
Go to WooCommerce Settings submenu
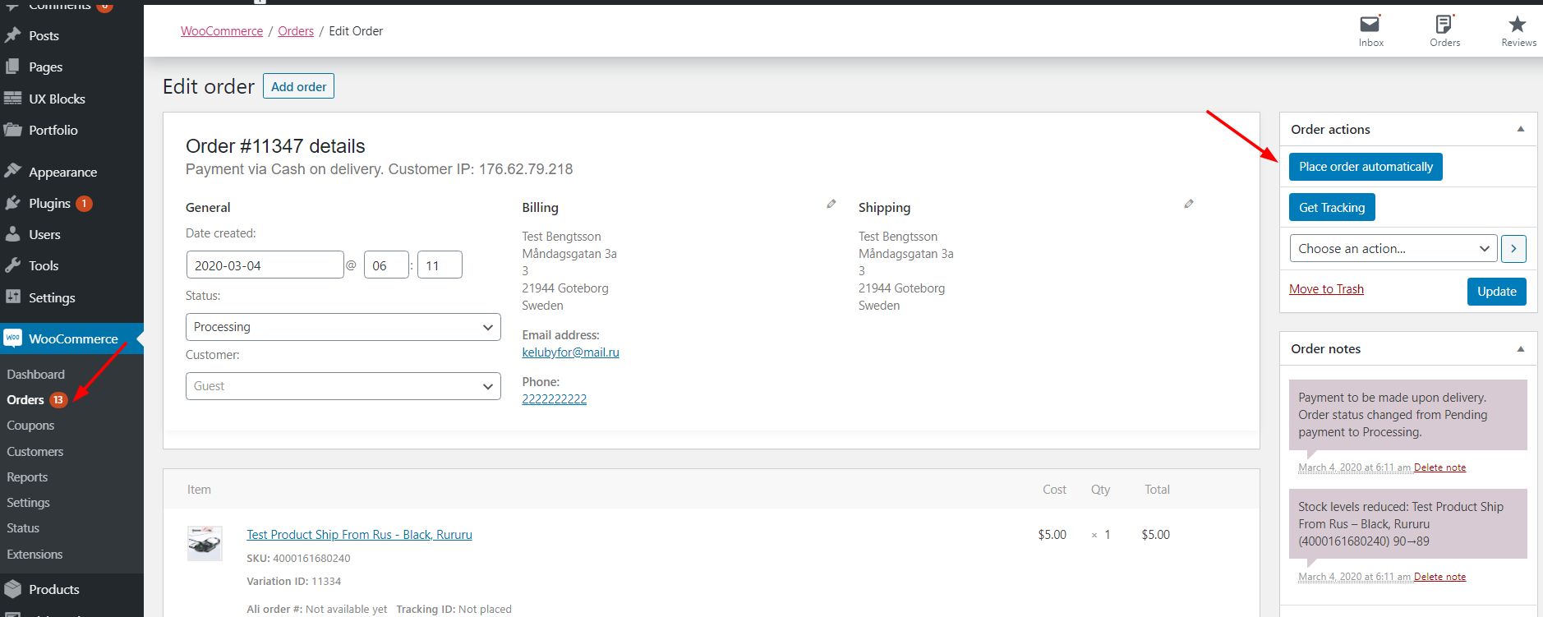tap(28, 503)
